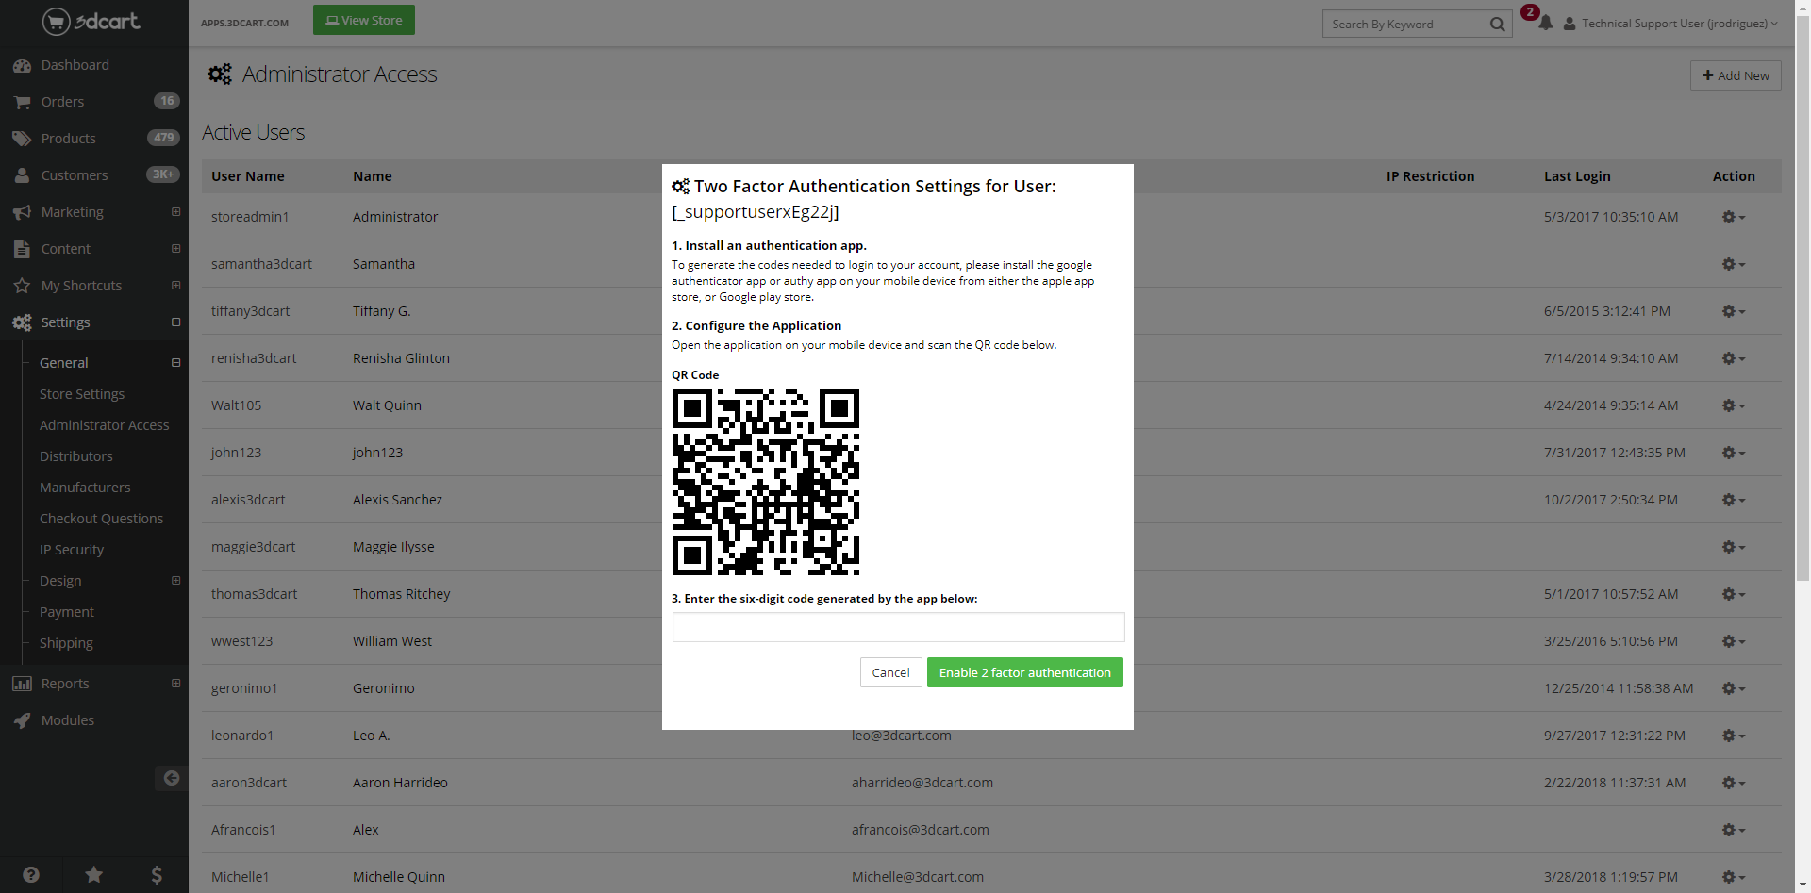
Task: Open action gear dropdown for Walt105
Action: tap(1733, 405)
